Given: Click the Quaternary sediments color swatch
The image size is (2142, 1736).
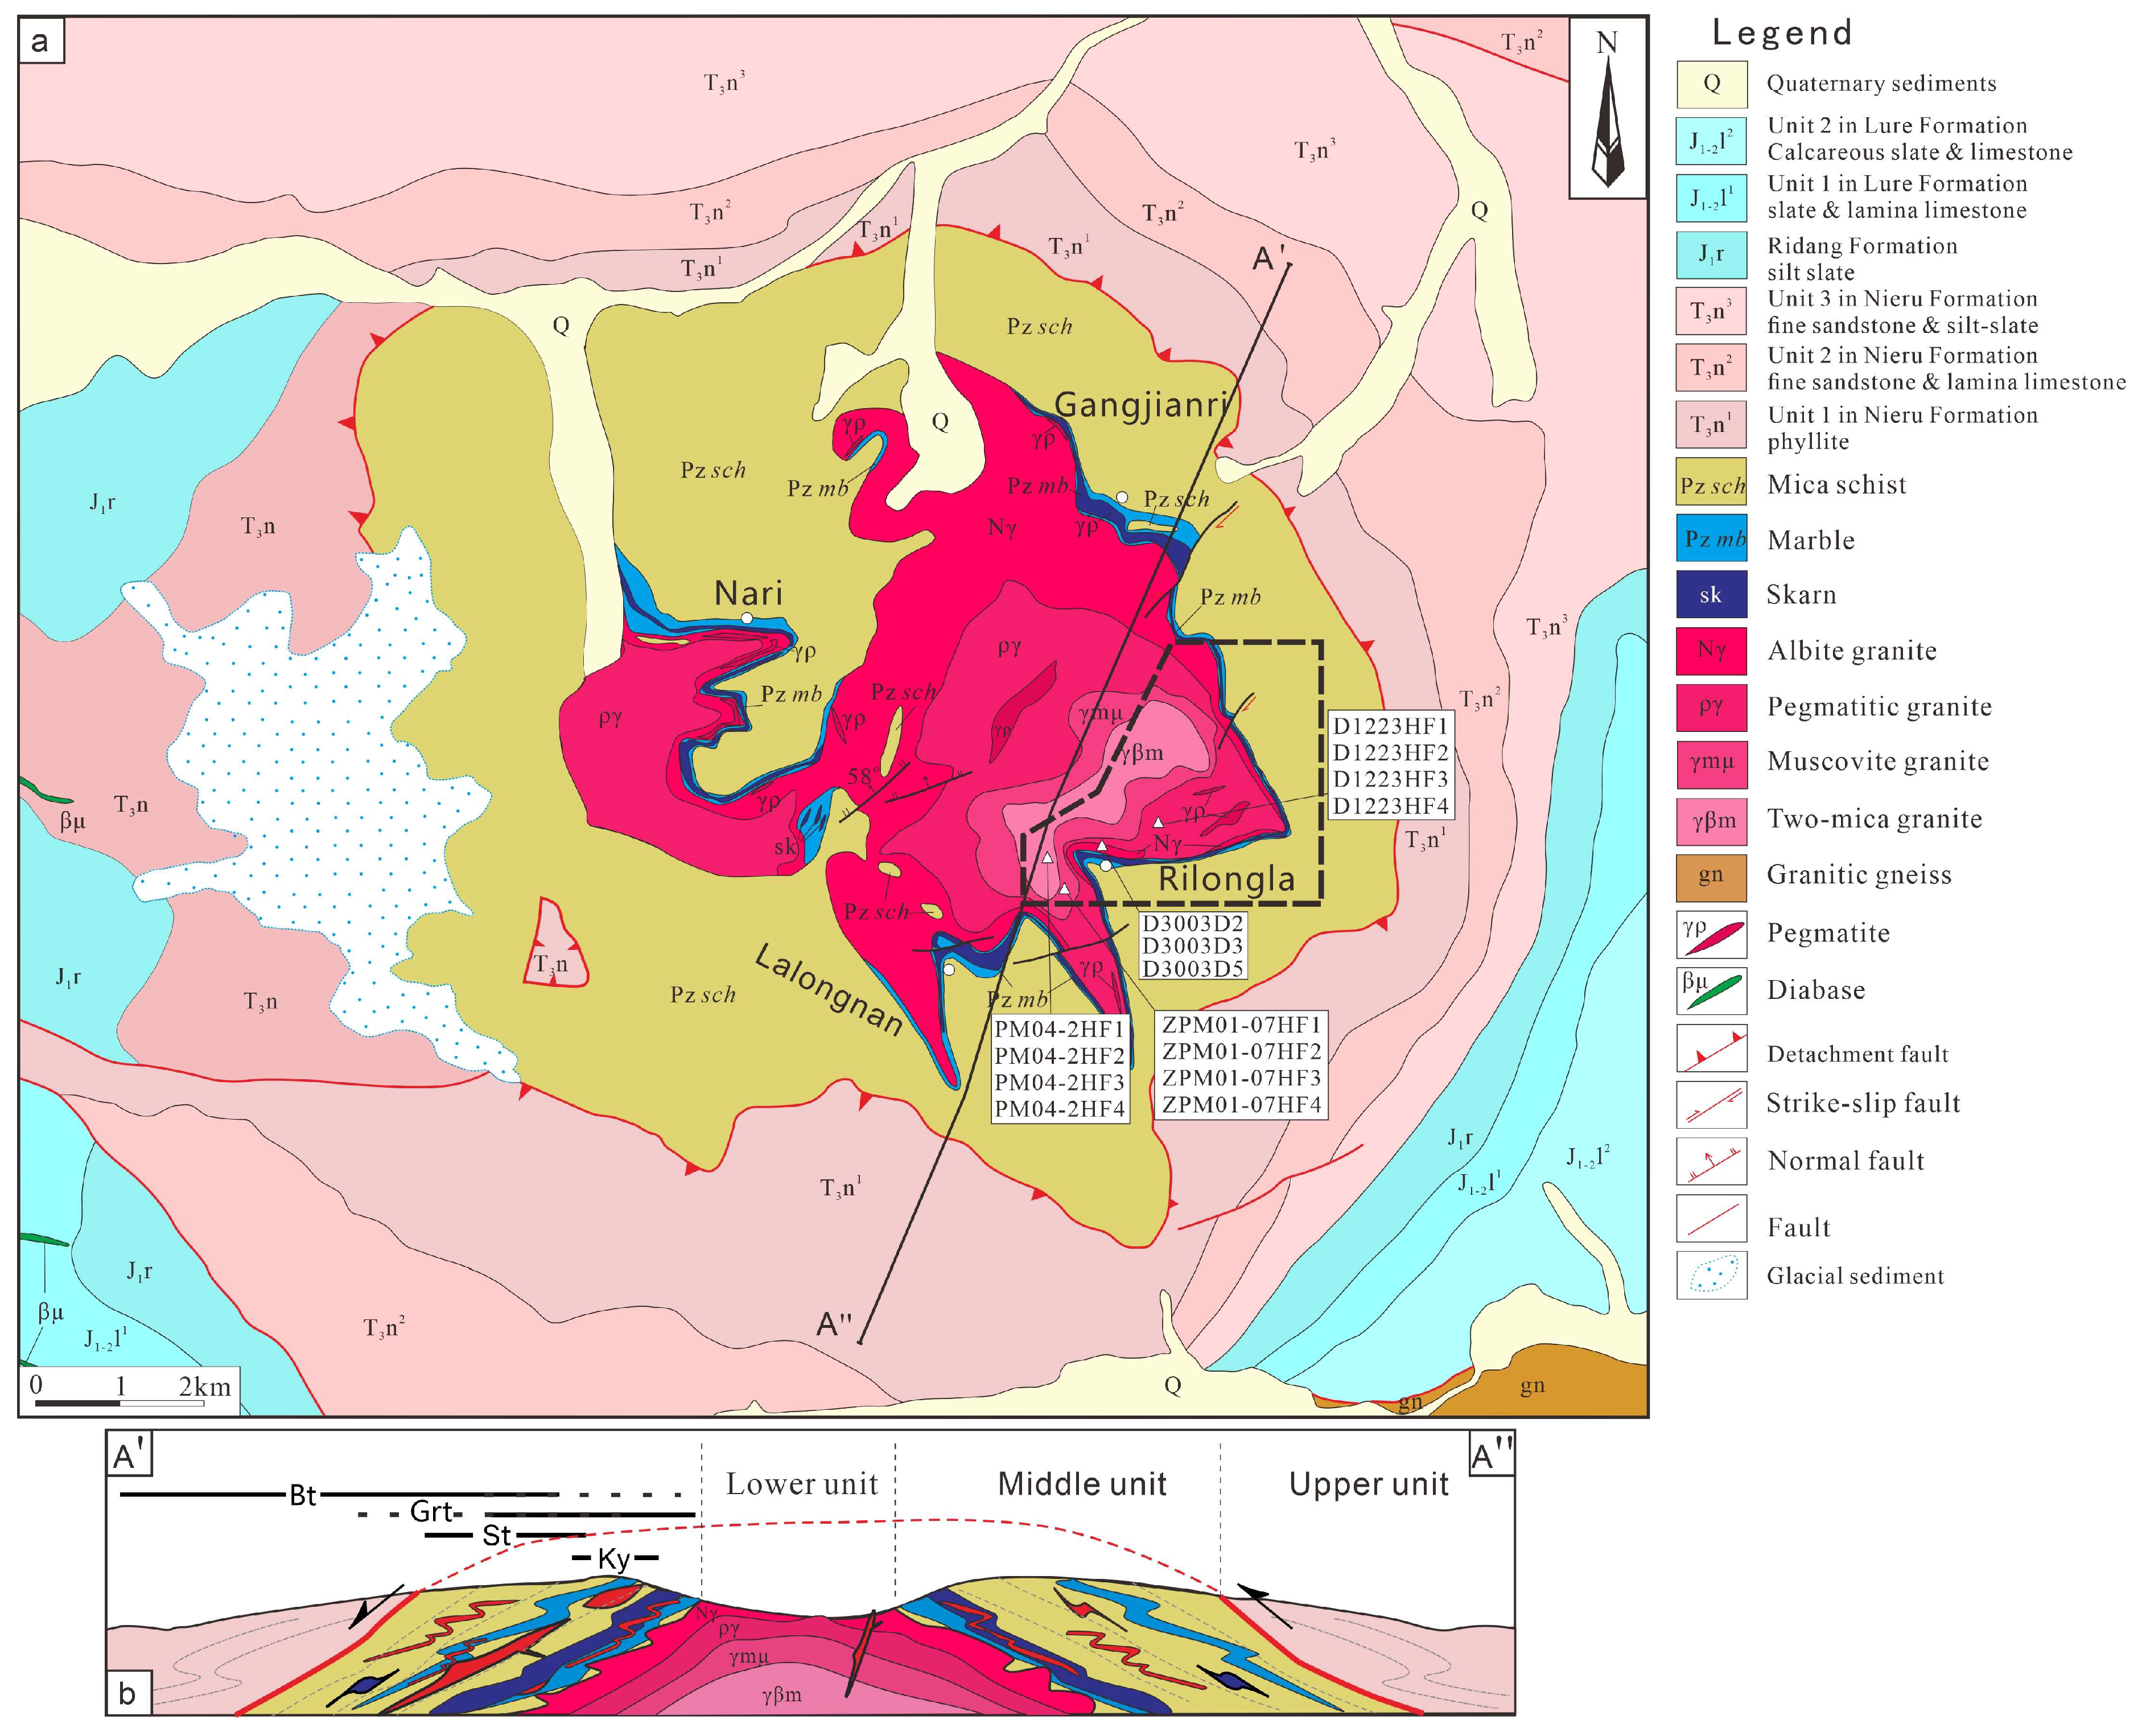Looking at the screenshot, I should (1711, 84).
